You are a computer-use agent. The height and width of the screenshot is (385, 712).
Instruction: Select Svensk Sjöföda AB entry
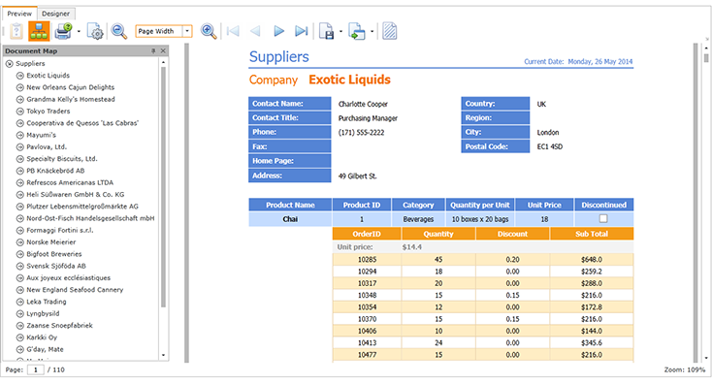pyautogui.click(x=56, y=266)
